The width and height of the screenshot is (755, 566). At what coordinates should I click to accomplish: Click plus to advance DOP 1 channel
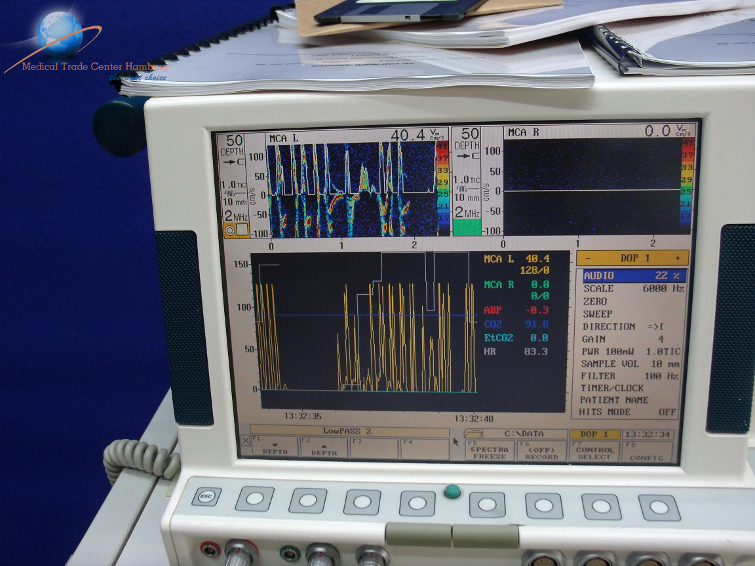(x=678, y=258)
